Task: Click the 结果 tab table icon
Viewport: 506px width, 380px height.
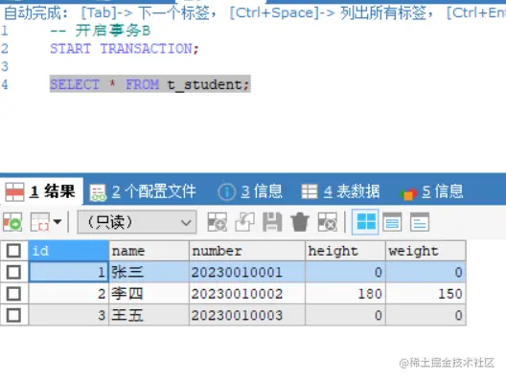Action: [x=14, y=192]
